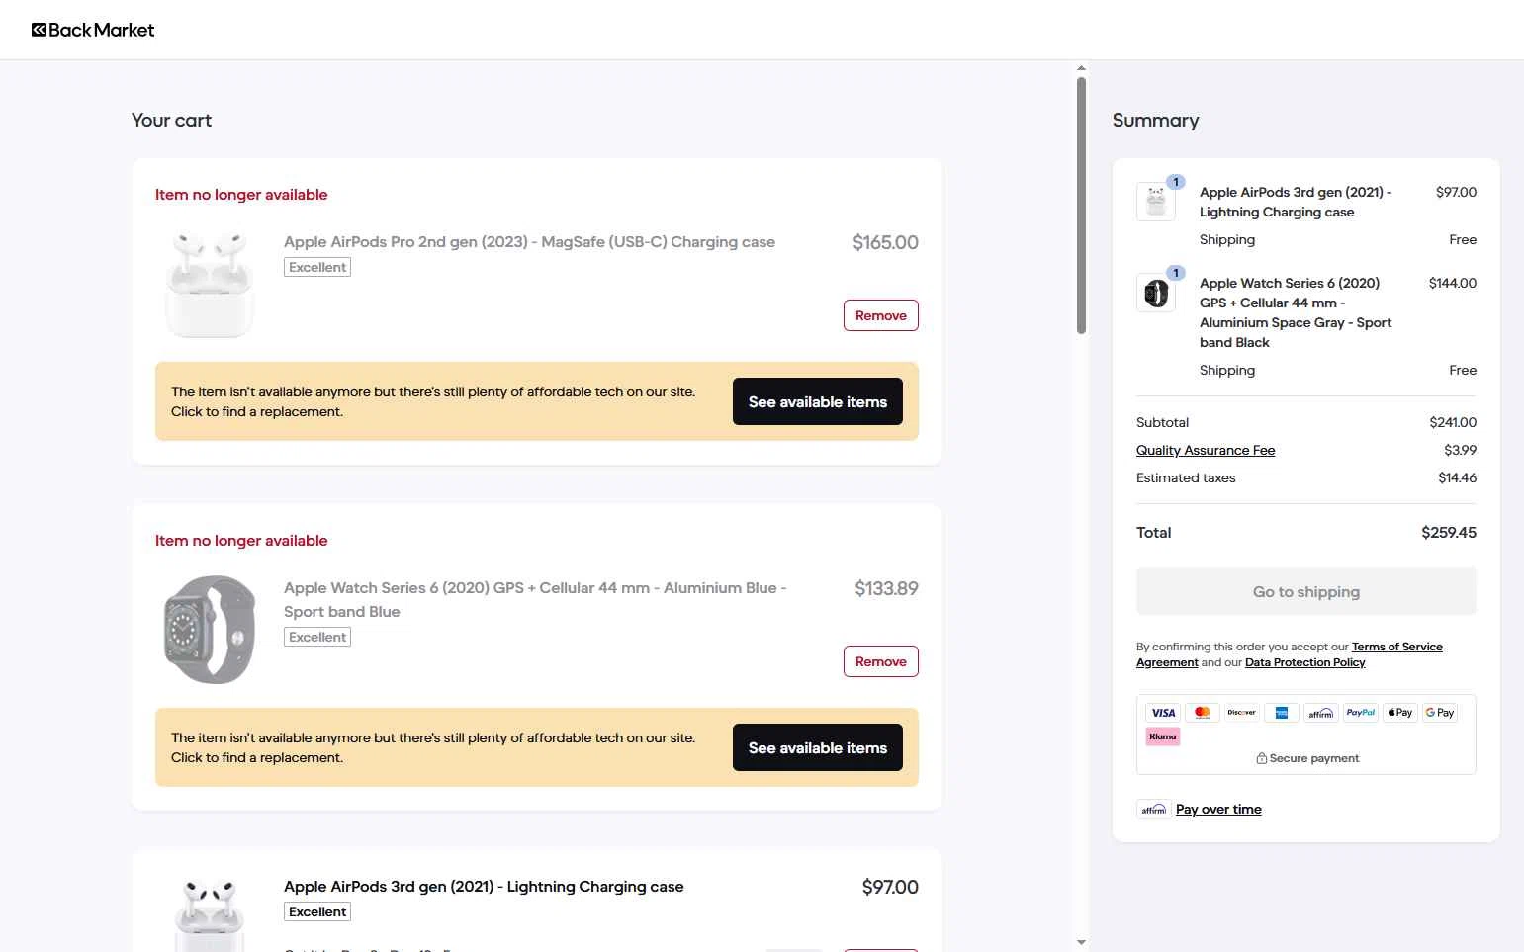Click the scrollbar down arrow
The image size is (1524, 952).
[x=1081, y=942]
